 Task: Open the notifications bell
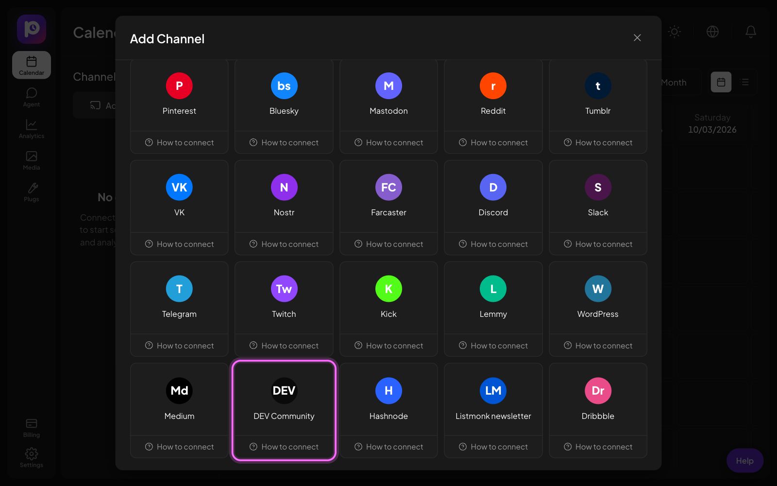[751, 32]
